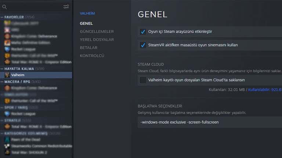Collapse the STRATEJİ category
282x158 pixels.
(x=2, y=120)
